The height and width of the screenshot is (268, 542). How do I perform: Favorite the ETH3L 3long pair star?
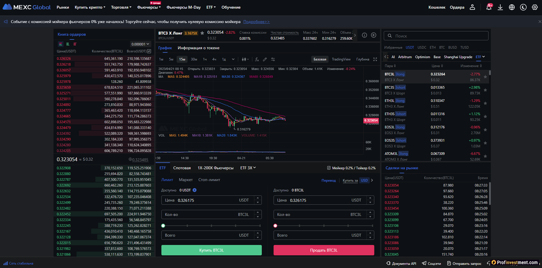485,103
